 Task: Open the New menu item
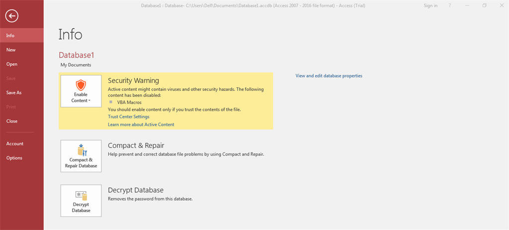point(11,50)
